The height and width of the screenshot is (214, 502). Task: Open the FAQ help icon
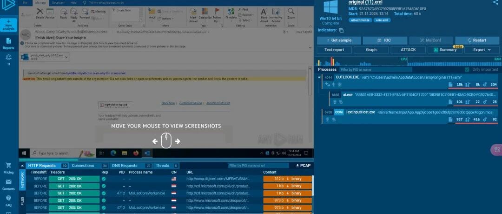[x=9, y=201]
